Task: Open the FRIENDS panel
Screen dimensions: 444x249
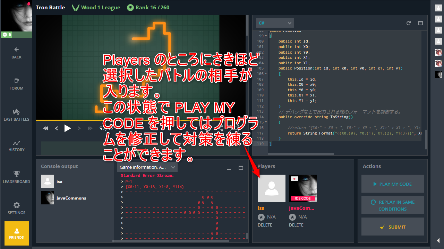Action: pyautogui.click(x=16, y=233)
